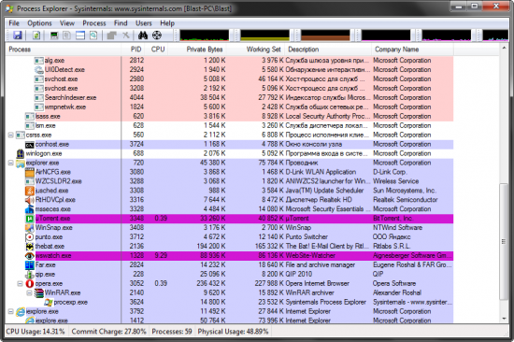514x342 pixels.
Task: Select the wmpnetwk.exe process row
Action: [x=230, y=107]
